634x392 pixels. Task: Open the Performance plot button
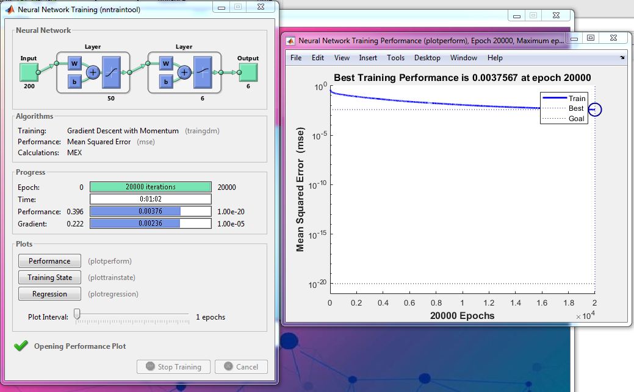(50, 261)
